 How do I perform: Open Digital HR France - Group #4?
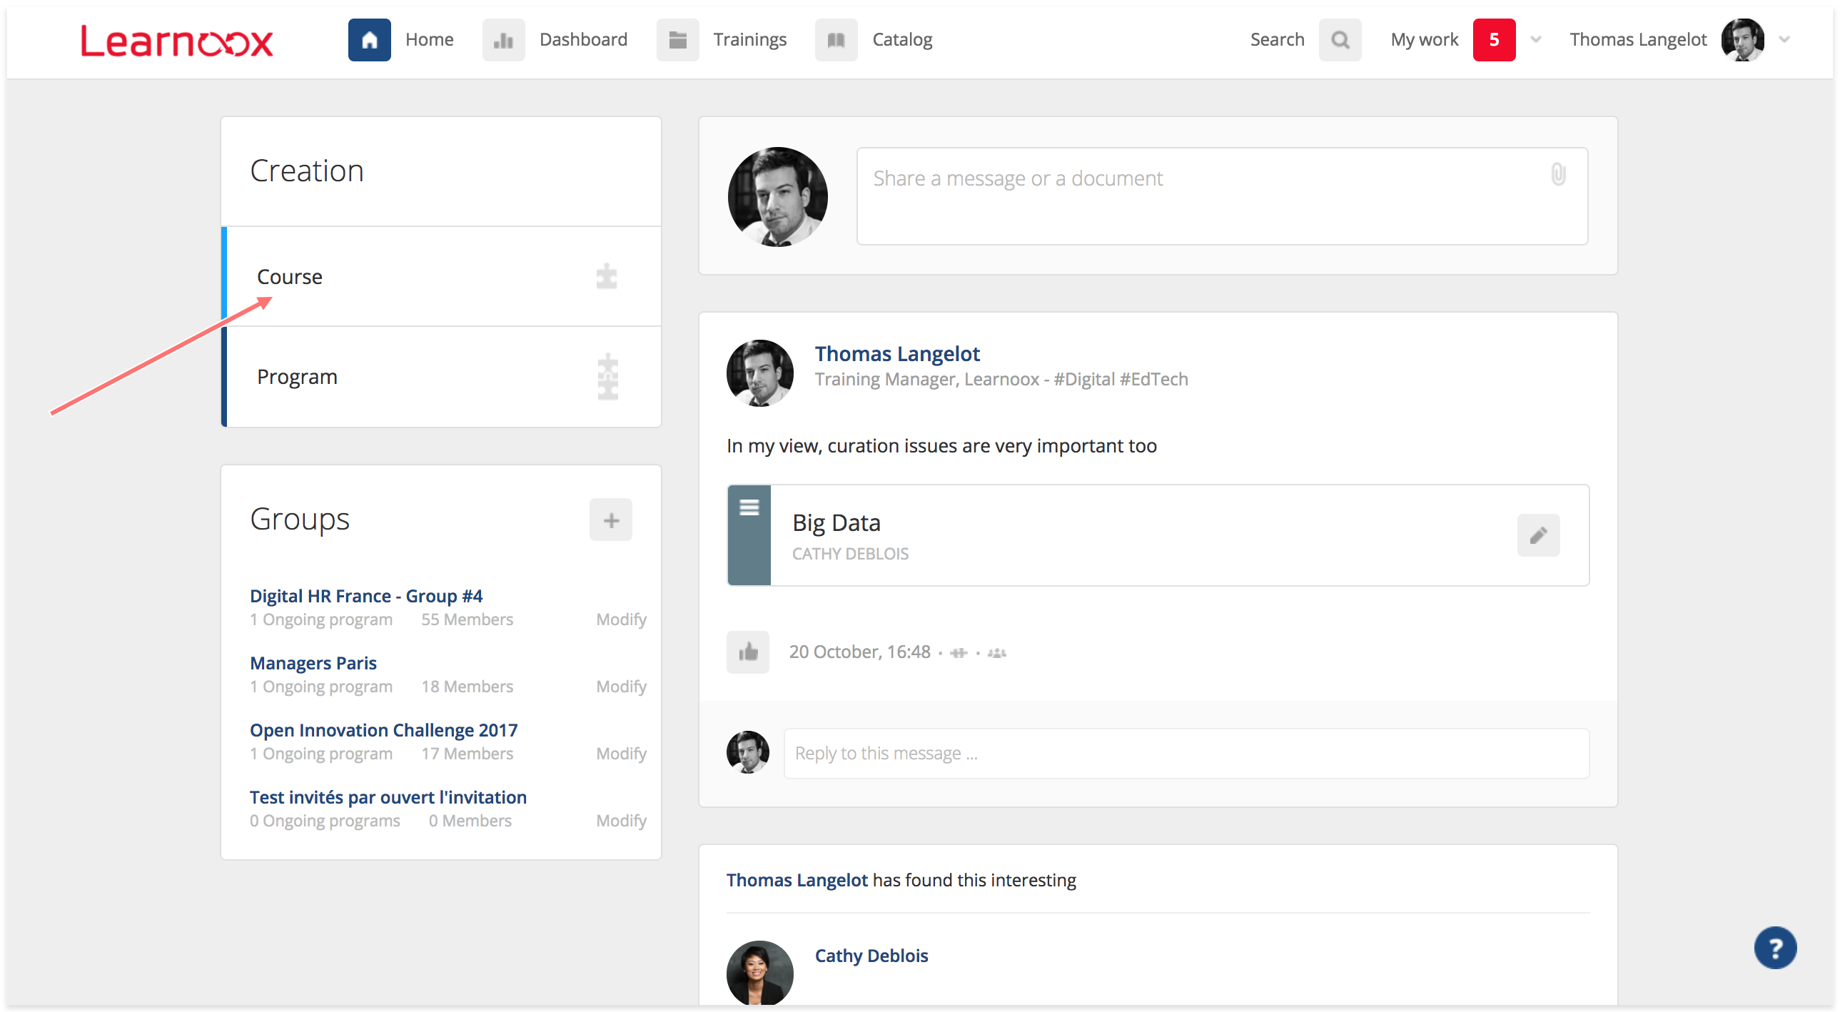point(365,596)
